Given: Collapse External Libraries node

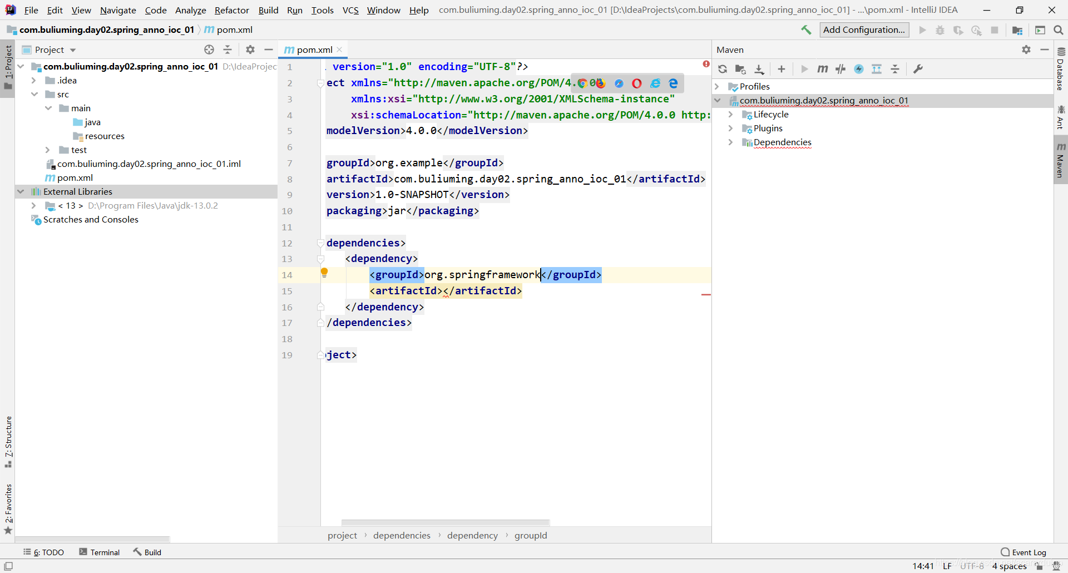Looking at the screenshot, I should point(21,191).
